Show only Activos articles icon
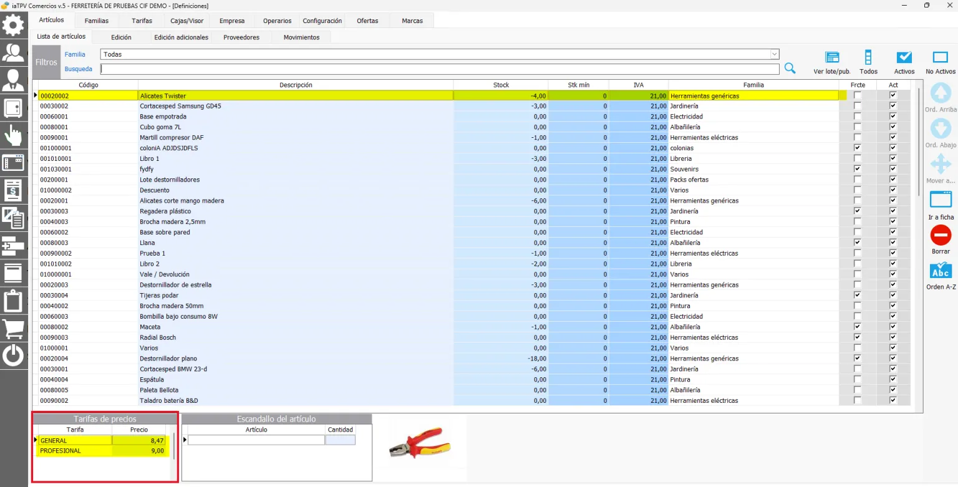The image size is (958, 487). (x=904, y=57)
